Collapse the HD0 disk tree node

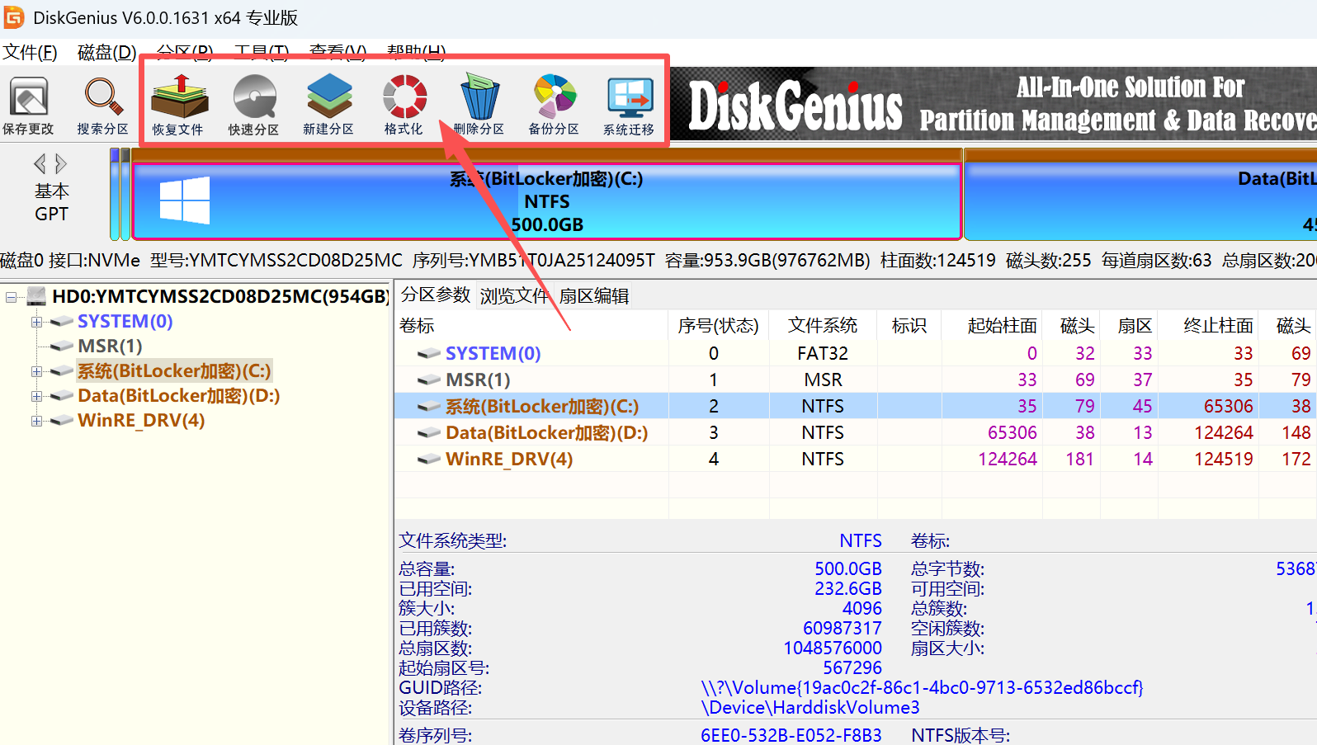pyautogui.click(x=11, y=296)
